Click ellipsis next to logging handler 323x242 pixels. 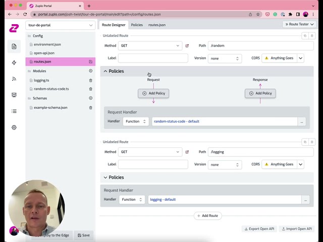point(305,200)
